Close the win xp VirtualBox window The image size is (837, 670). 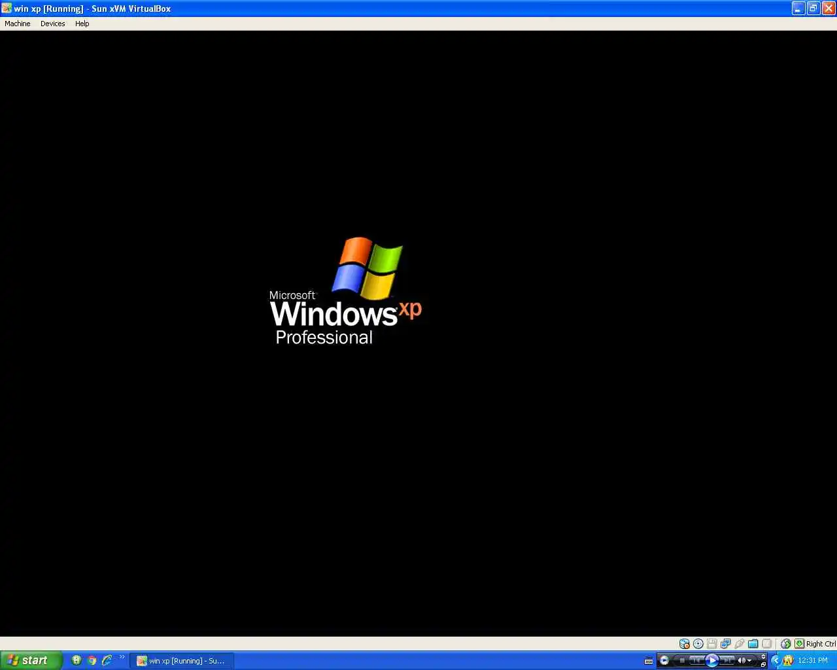tap(828, 9)
